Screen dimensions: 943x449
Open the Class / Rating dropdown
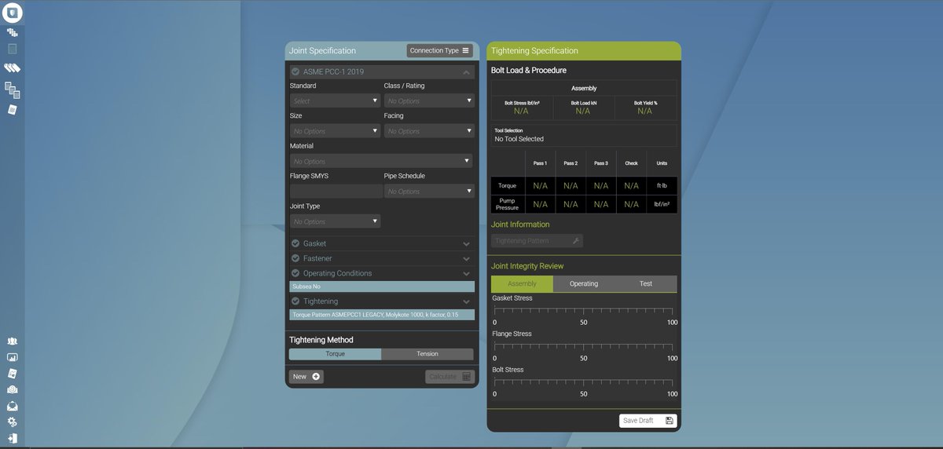coord(429,100)
